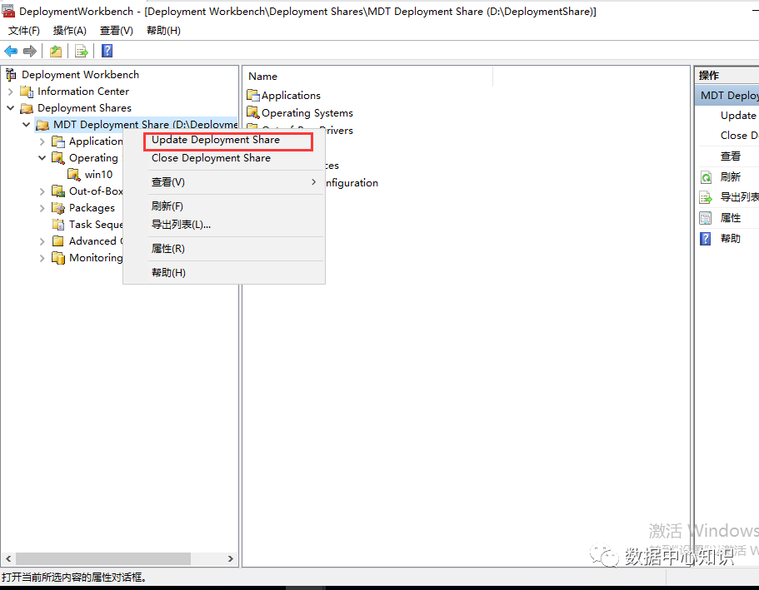
Task: Click the Advanced Configuration folder icon in tree
Action: [x=58, y=240]
